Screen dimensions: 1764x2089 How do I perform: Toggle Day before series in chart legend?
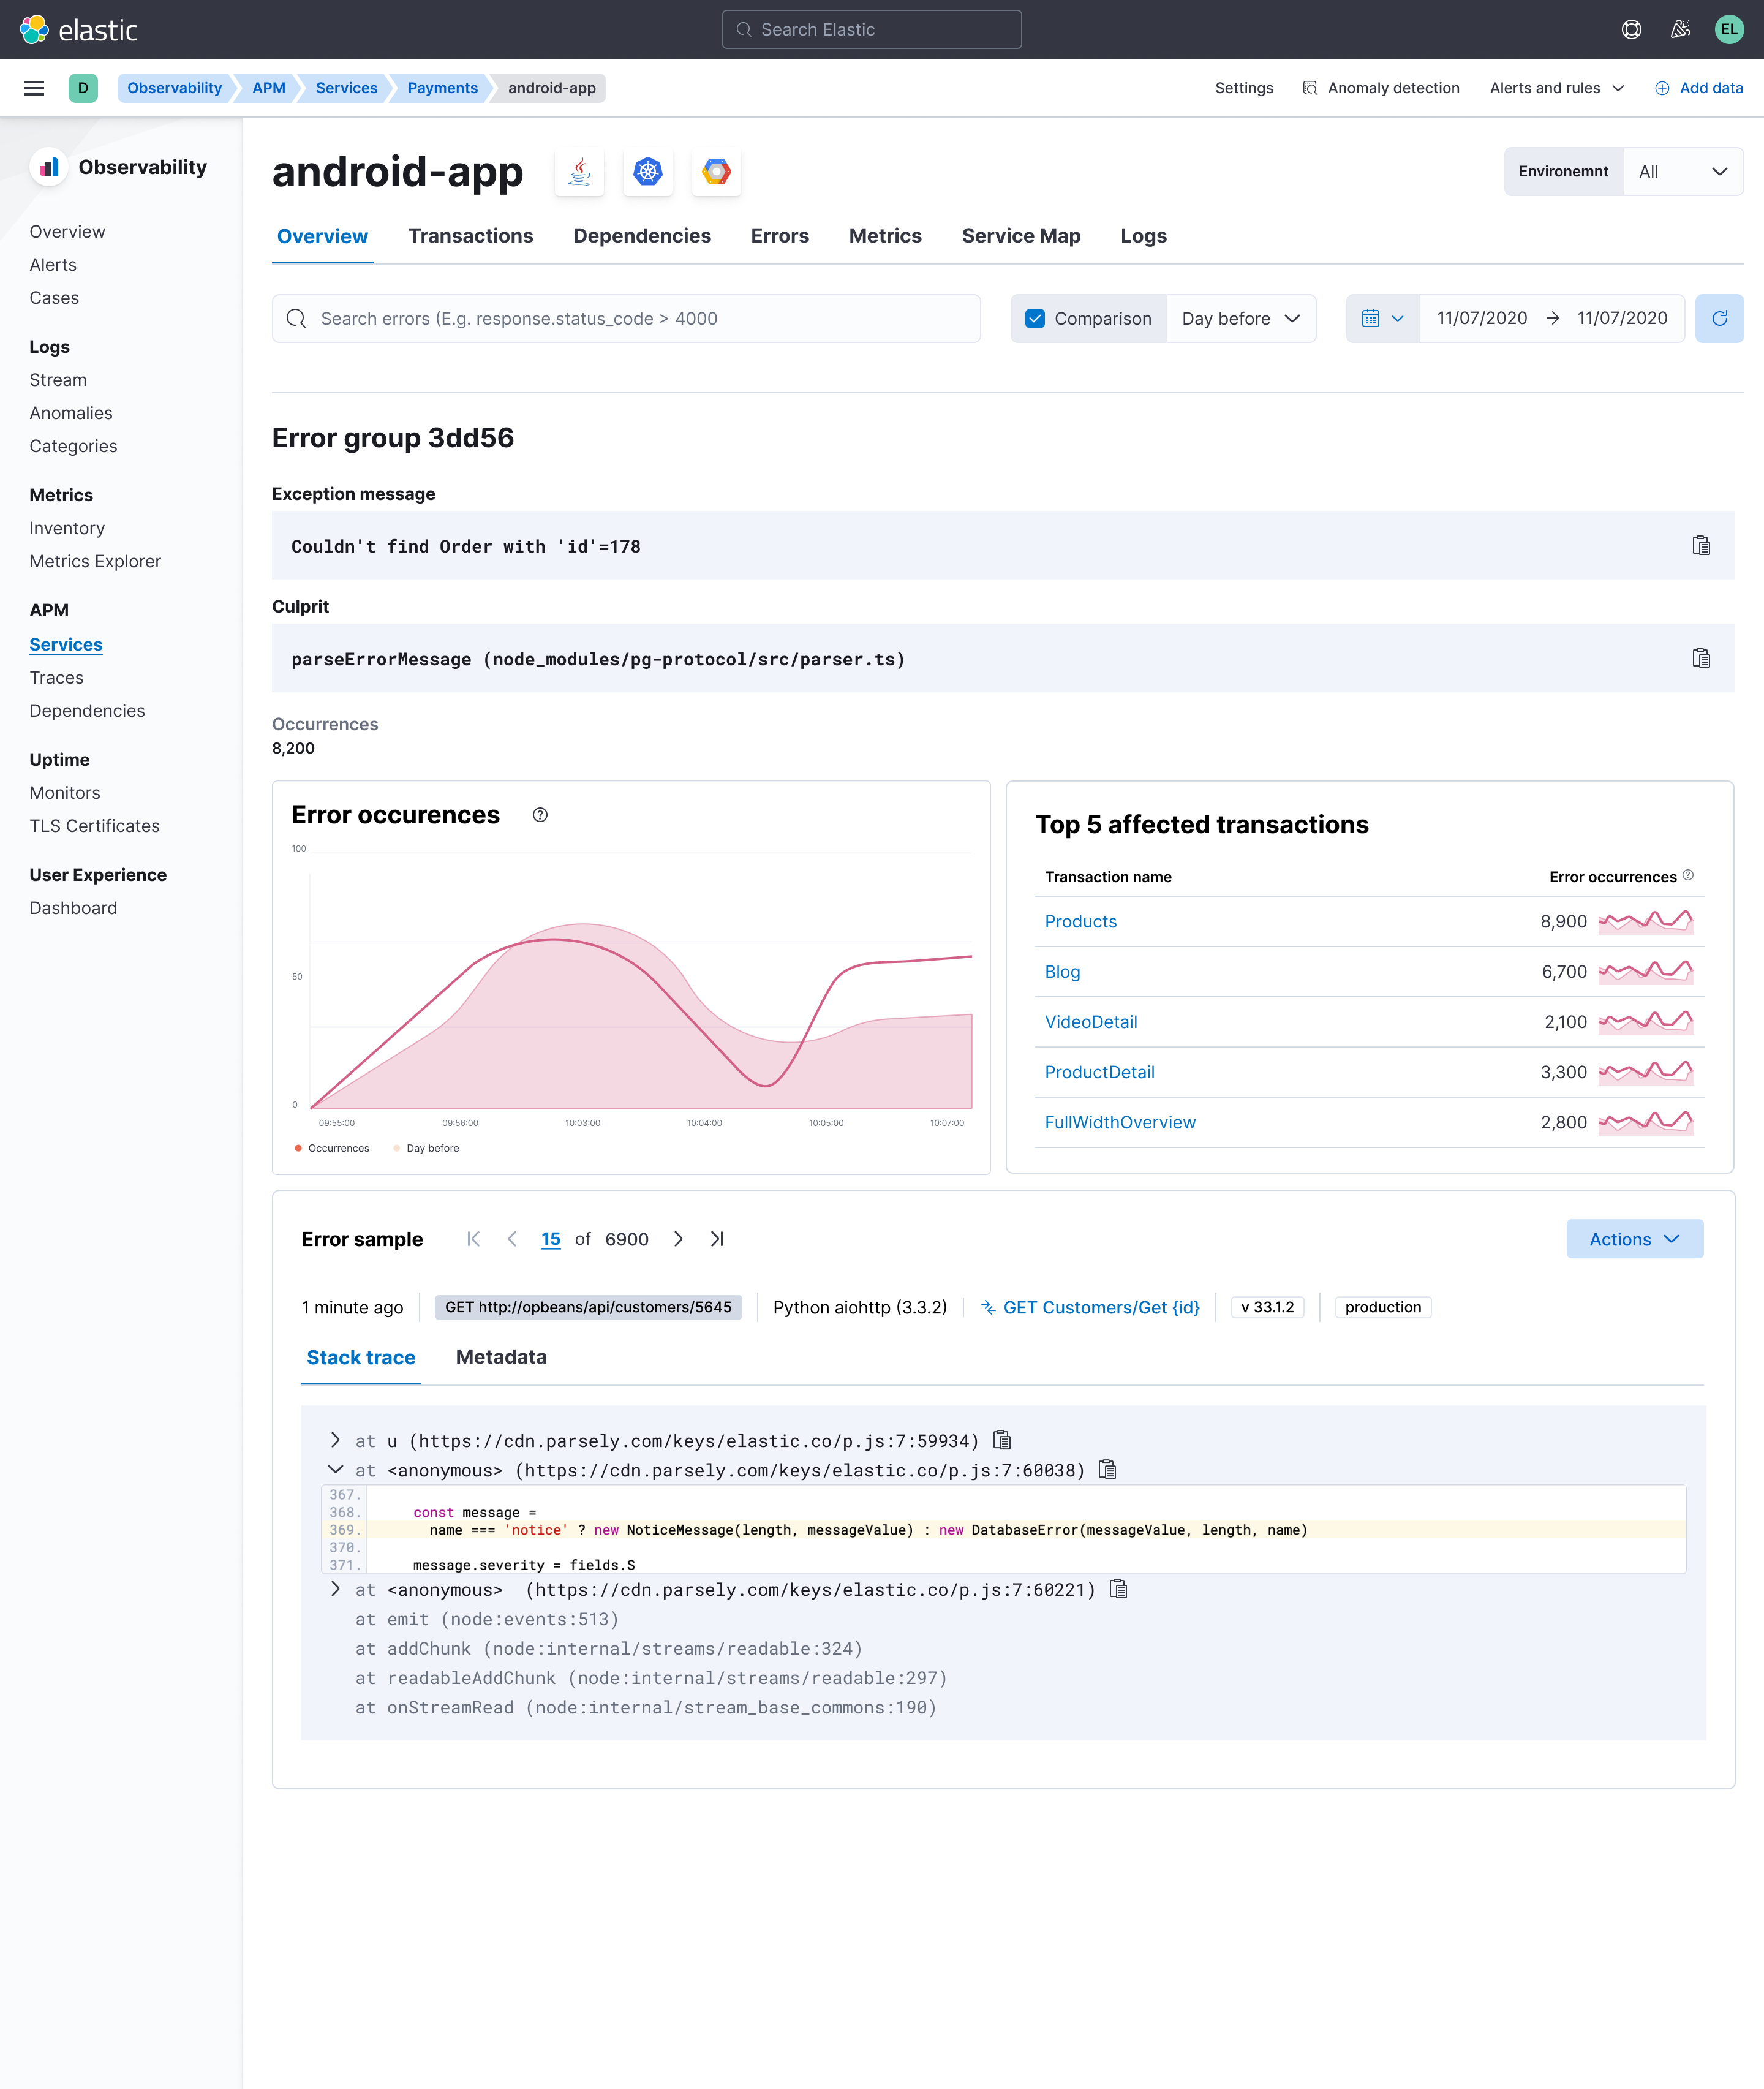426,1148
